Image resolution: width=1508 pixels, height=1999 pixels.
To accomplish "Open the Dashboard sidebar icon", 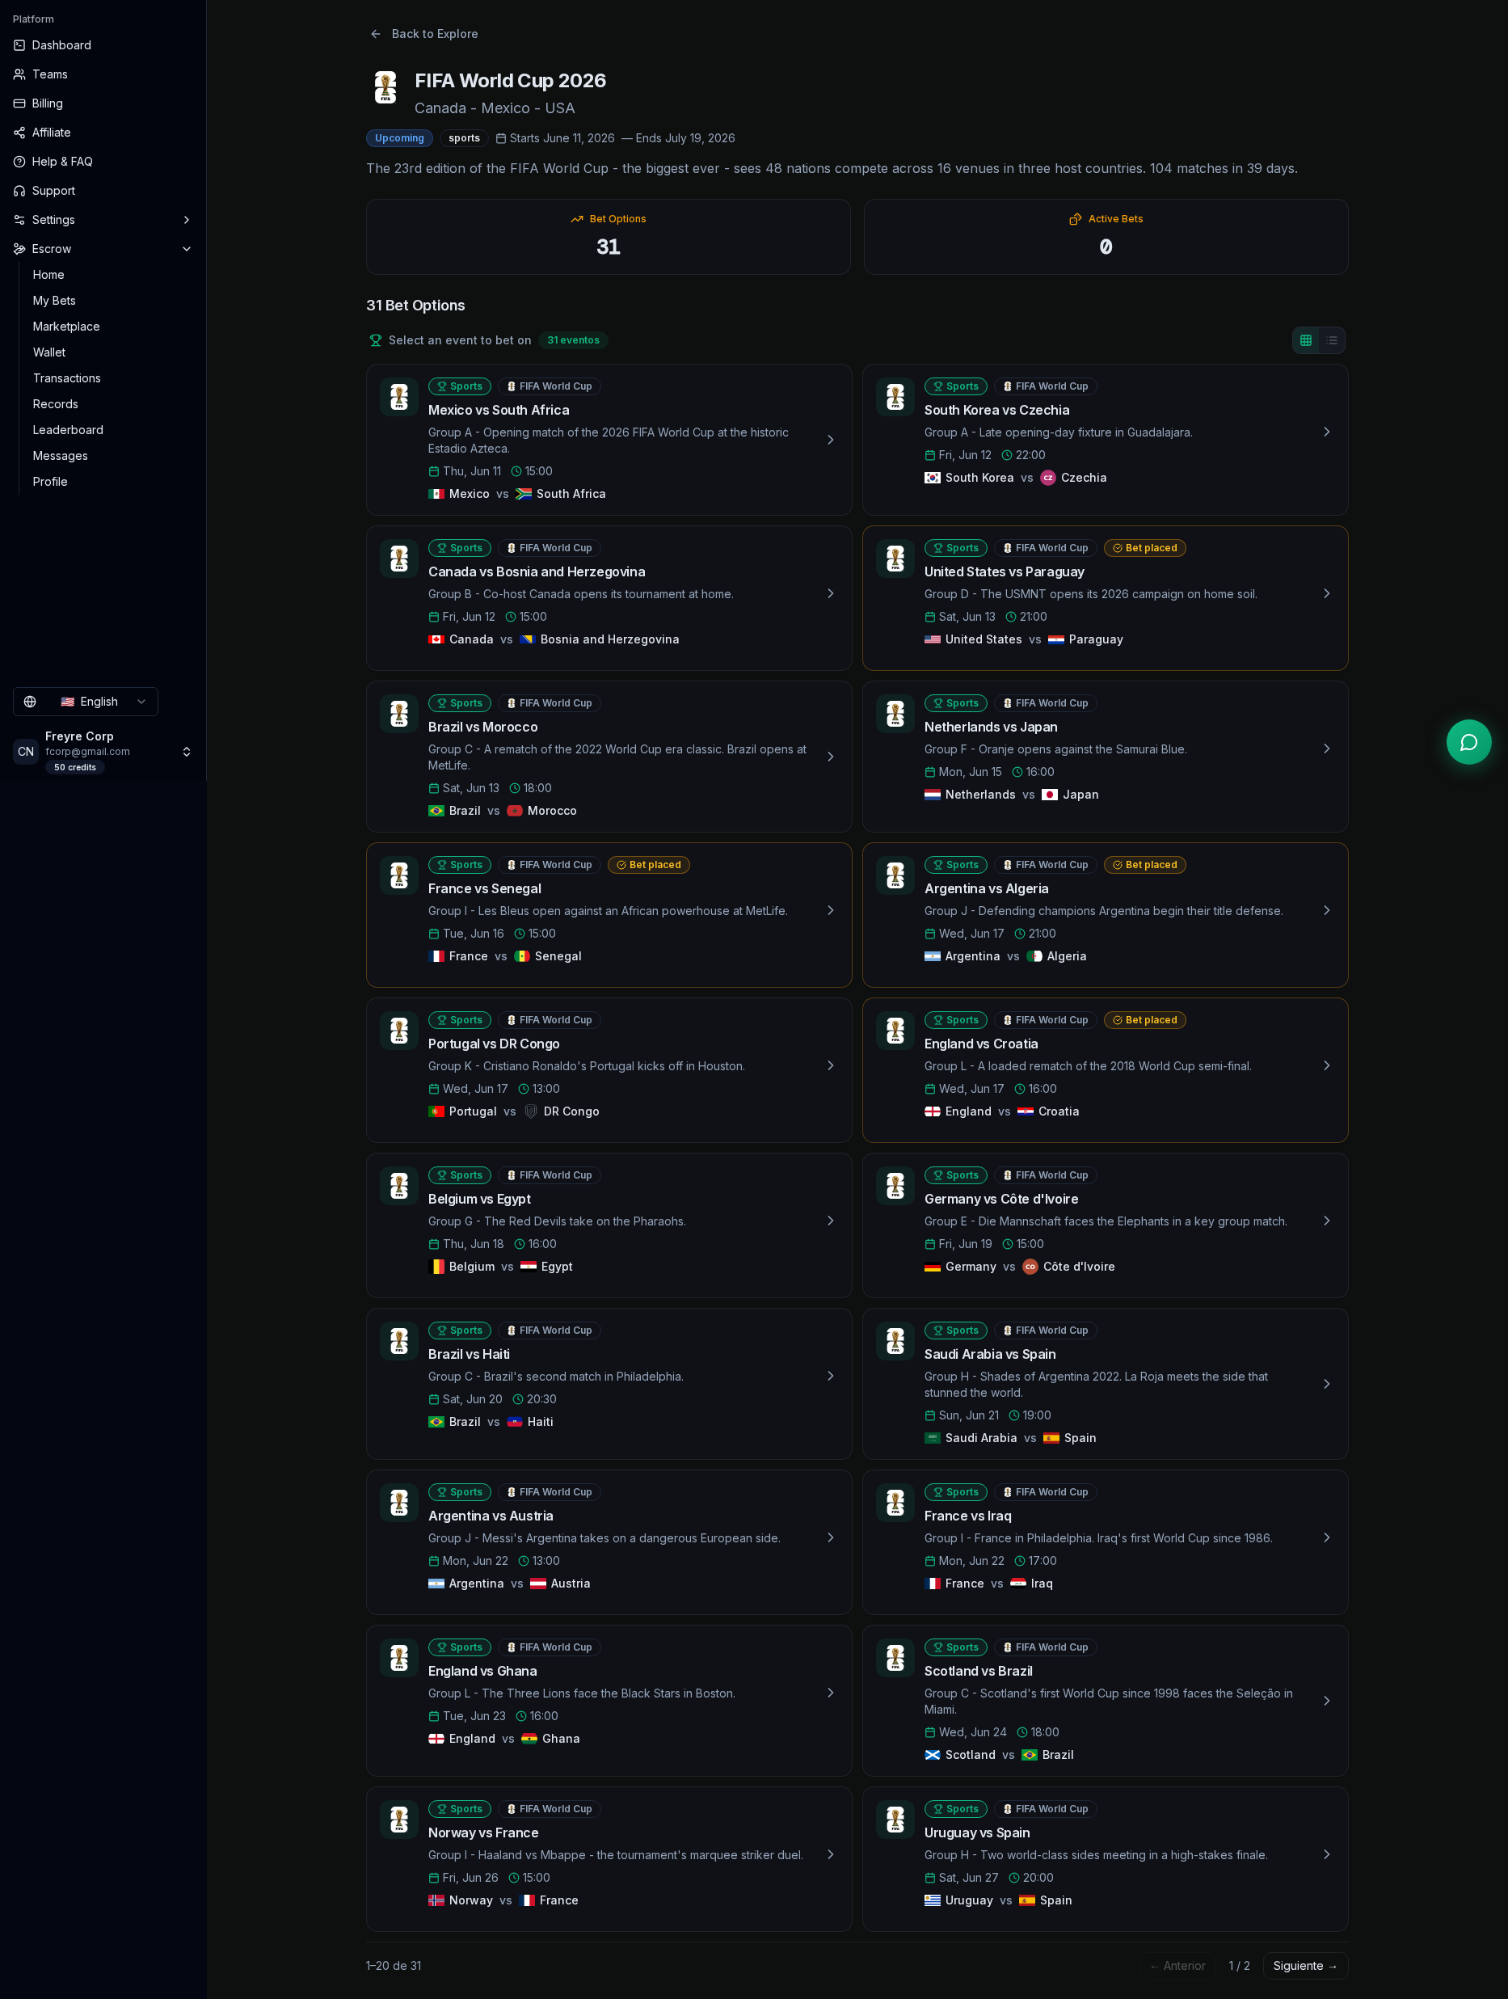I will (19, 45).
